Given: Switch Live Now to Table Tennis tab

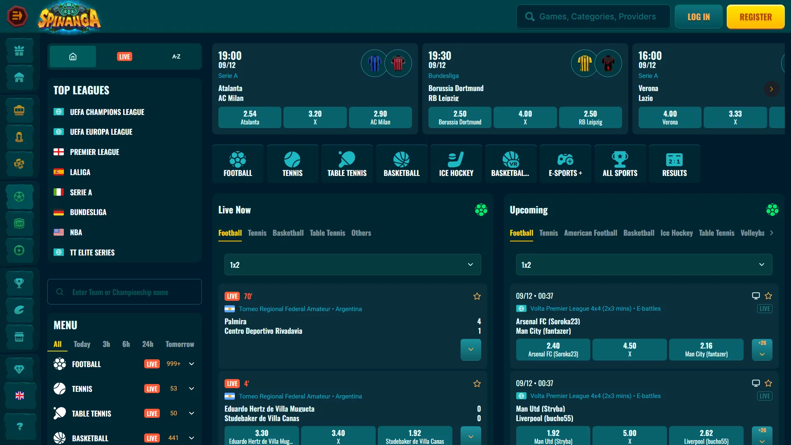Looking at the screenshot, I should point(328,233).
